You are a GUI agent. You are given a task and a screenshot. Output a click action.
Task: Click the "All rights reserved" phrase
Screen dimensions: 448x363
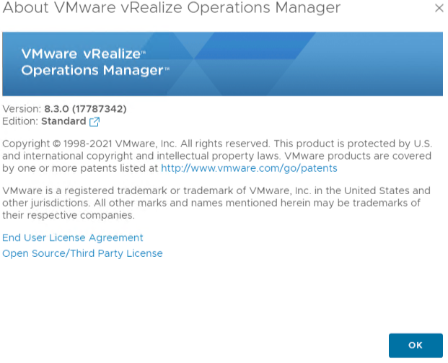[x=225, y=144]
